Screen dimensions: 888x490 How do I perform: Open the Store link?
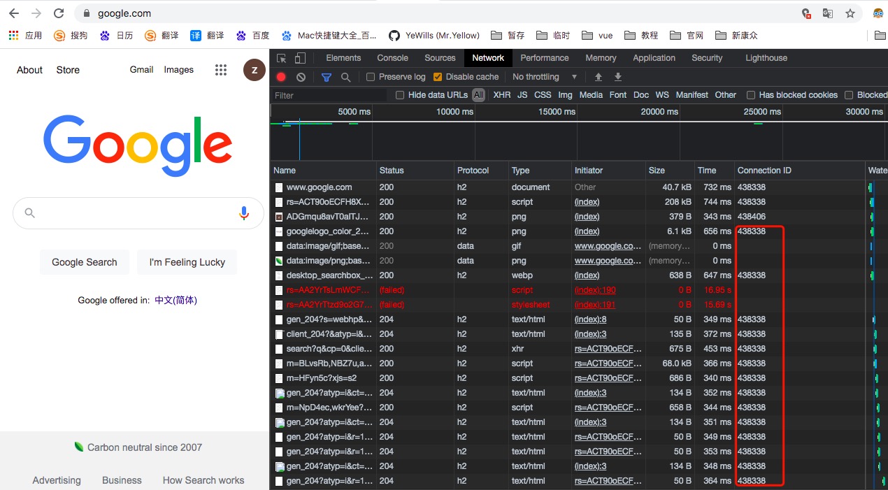tap(68, 70)
